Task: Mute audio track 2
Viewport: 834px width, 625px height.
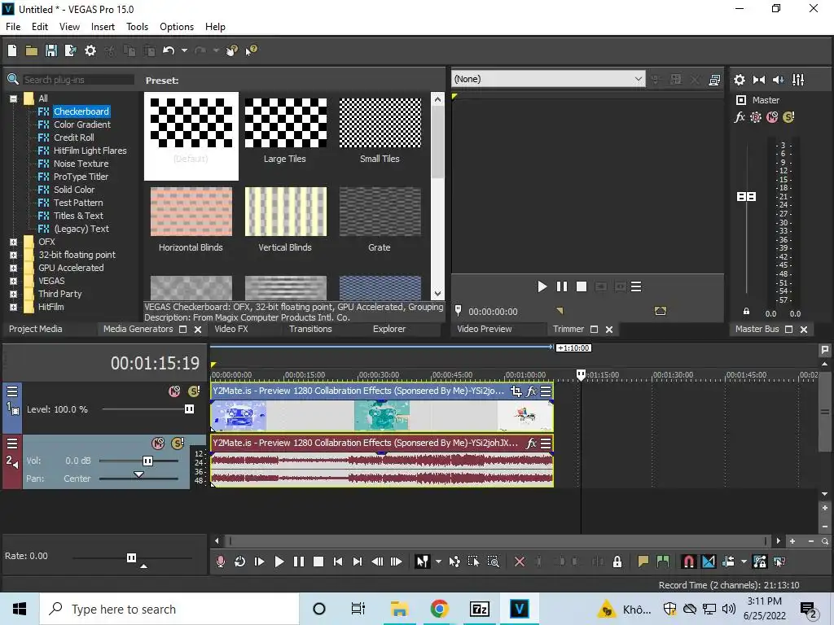Action: click(x=158, y=444)
